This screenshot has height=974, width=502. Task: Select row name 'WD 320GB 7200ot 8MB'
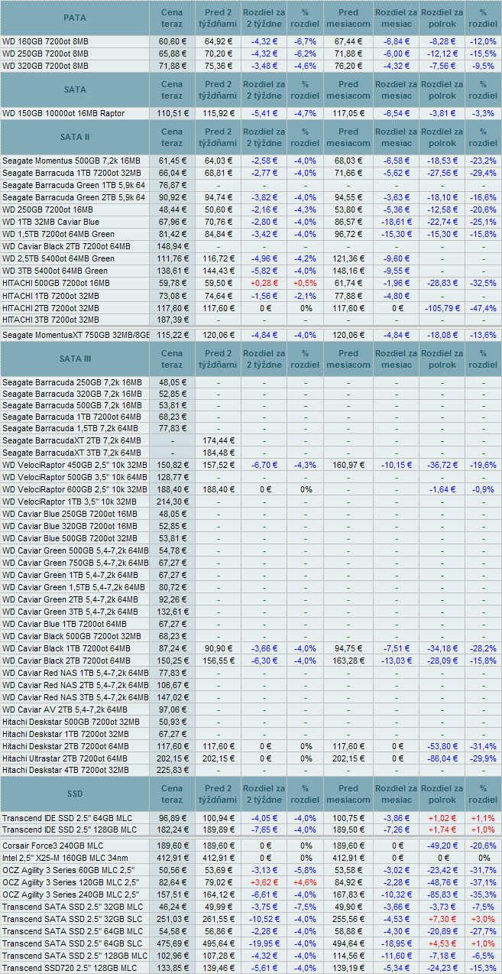45,66
